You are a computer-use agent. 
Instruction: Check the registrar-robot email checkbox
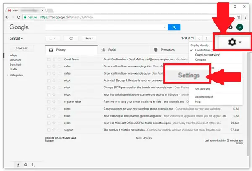(x=49, y=102)
